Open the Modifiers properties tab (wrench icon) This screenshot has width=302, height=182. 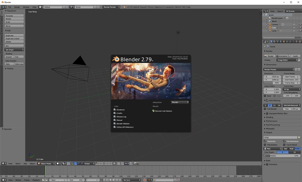click(x=290, y=41)
